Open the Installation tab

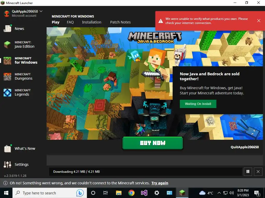(x=92, y=22)
